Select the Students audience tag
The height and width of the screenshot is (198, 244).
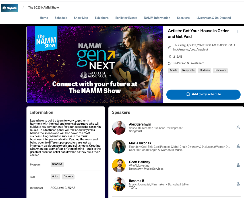[x=204, y=70]
